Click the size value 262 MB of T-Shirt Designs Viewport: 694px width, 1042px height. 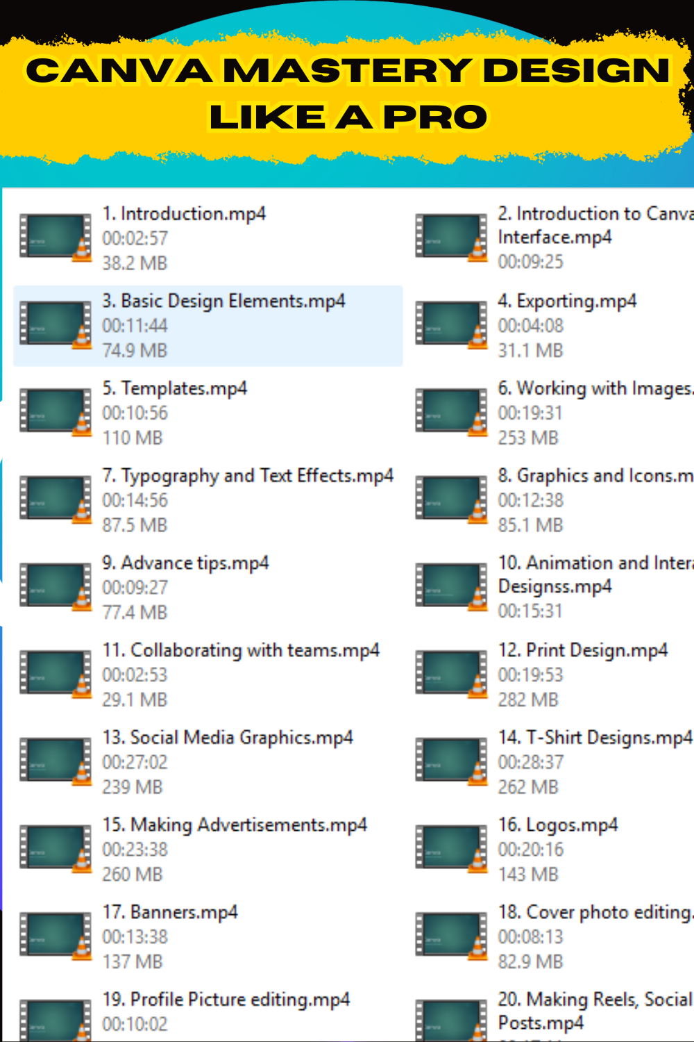click(x=528, y=788)
